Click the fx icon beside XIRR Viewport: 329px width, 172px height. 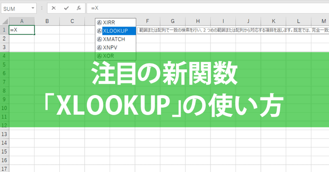point(100,23)
